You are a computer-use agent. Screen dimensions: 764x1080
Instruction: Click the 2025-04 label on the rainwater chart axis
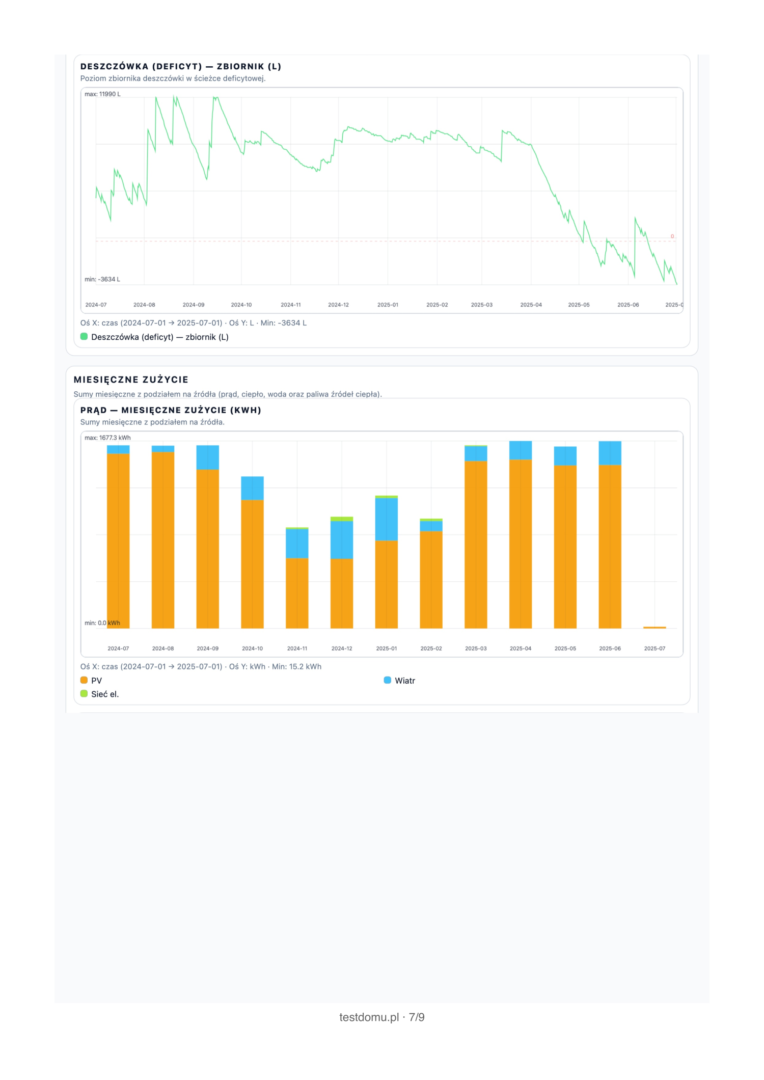[x=531, y=305]
